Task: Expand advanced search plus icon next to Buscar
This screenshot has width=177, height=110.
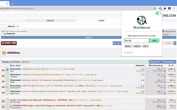Action: pos(17,26)
